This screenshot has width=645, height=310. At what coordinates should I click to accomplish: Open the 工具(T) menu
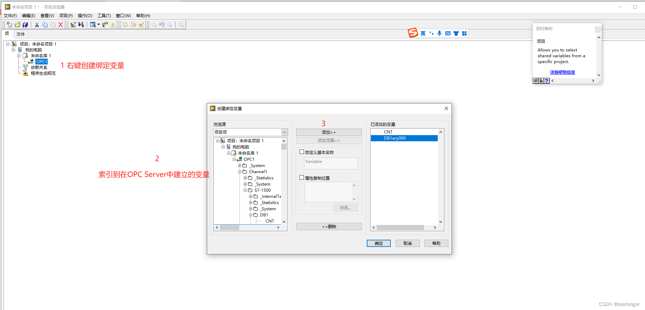click(104, 15)
